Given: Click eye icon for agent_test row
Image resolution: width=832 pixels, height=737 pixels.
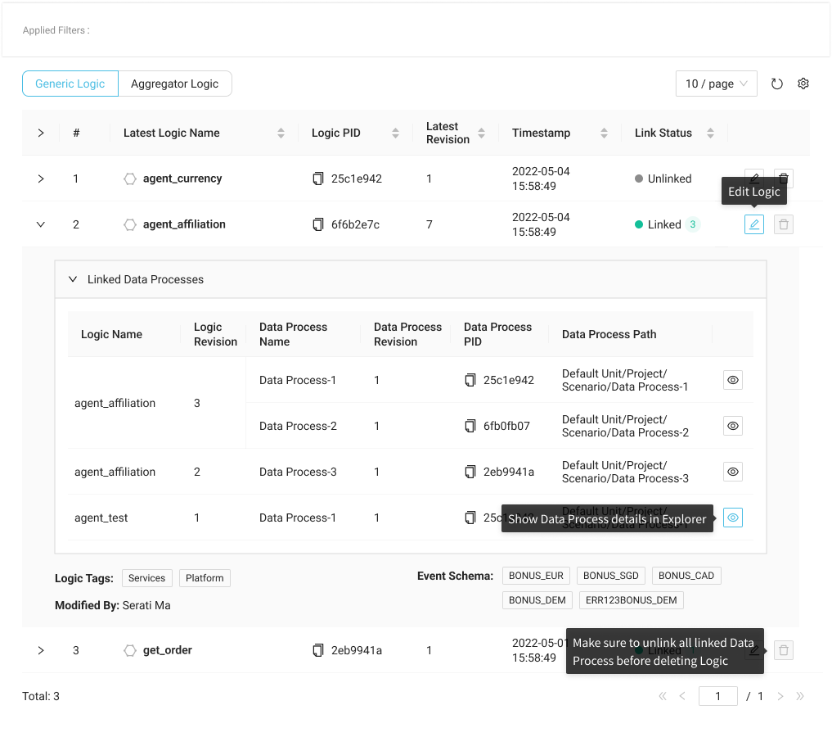Looking at the screenshot, I should [x=733, y=518].
